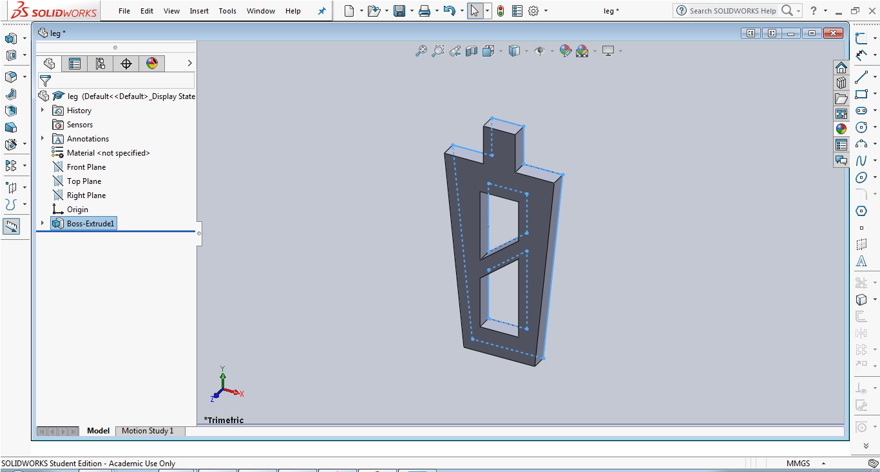
Task: Click the Save icon in top toolbar
Action: pyautogui.click(x=399, y=11)
